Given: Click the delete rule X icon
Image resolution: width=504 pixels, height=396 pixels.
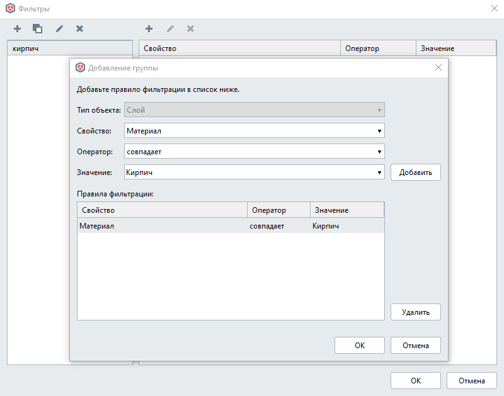Looking at the screenshot, I should click(x=190, y=28).
